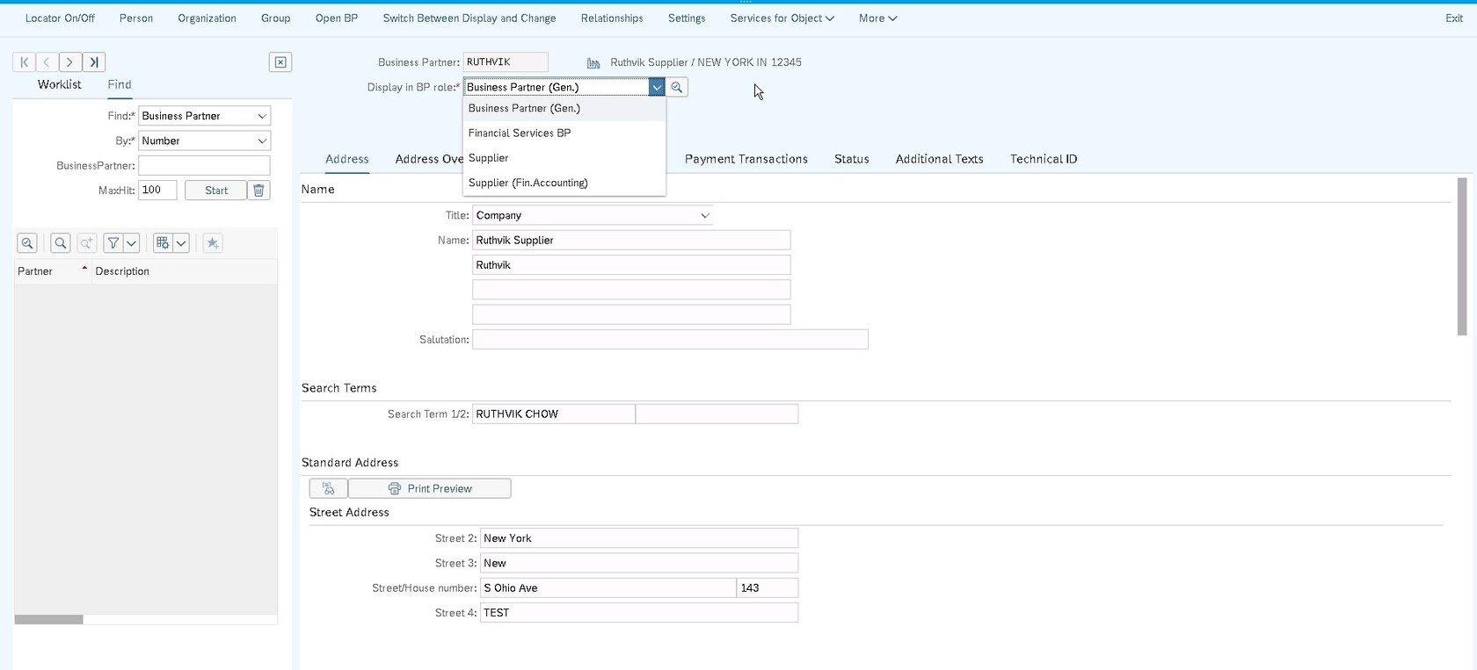The height and width of the screenshot is (670, 1477).
Task: Go to first entry with locator arrow
Action: [24, 62]
